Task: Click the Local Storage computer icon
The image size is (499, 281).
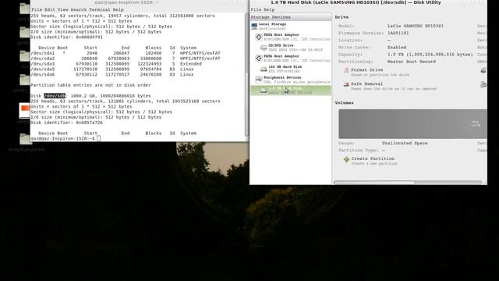Action: point(254,26)
